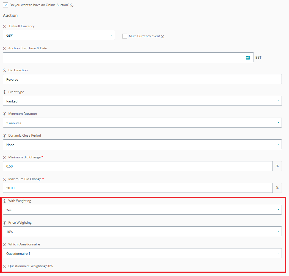Click the Minimum Bid Change input field
The height and width of the screenshot is (276, 289).
[138, 166]
